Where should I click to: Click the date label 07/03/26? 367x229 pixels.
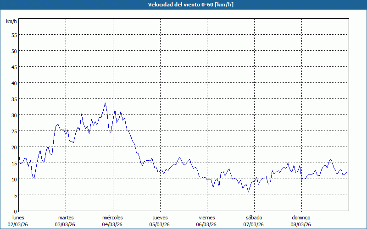(x=254, y=224)
